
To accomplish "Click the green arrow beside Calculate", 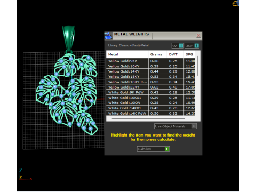I will [x=167, y=149].
